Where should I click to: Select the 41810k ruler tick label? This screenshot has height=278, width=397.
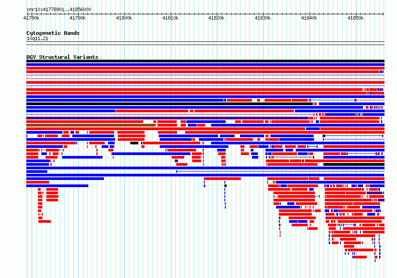click(170, 18)
